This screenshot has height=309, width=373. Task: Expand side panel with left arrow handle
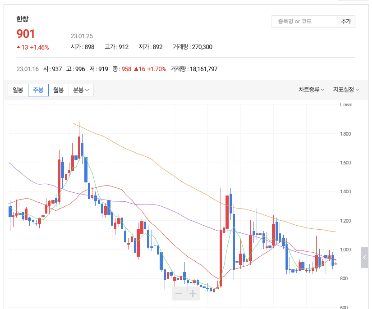click(x=364, y=258)
